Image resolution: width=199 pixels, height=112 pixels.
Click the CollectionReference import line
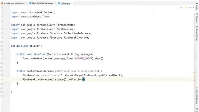tap(51, 33)
